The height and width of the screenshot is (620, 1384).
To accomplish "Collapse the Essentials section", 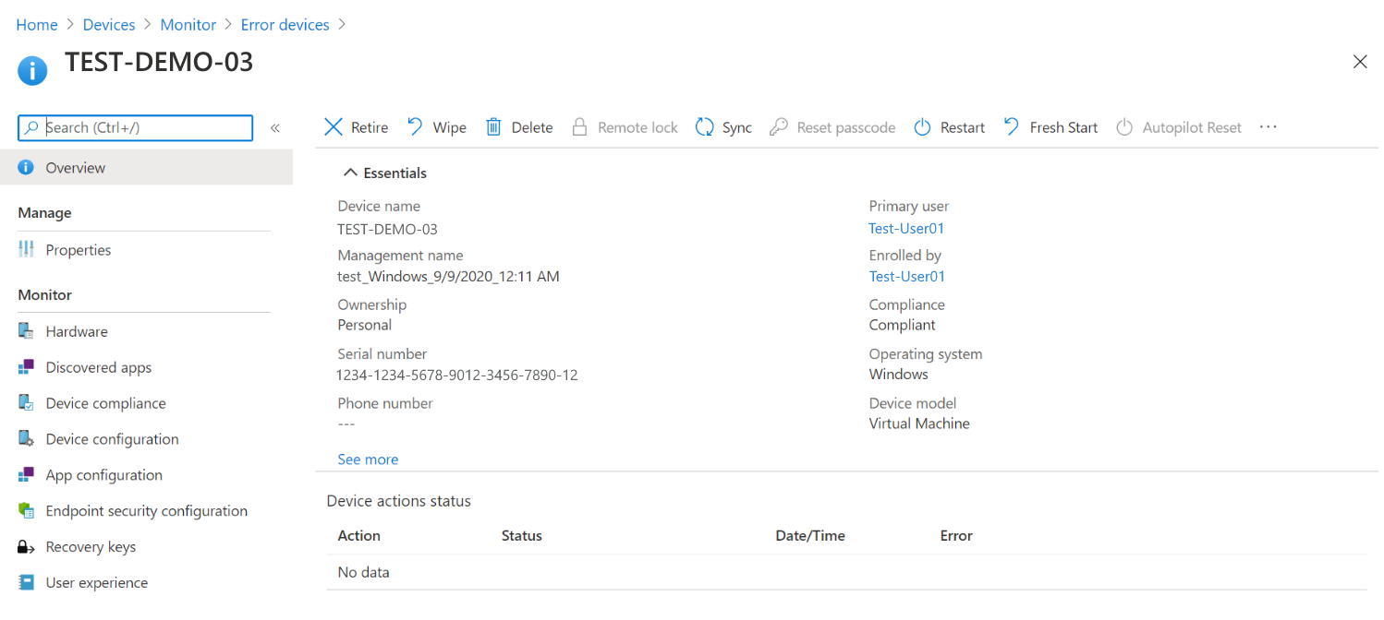I will coord(350,172).
